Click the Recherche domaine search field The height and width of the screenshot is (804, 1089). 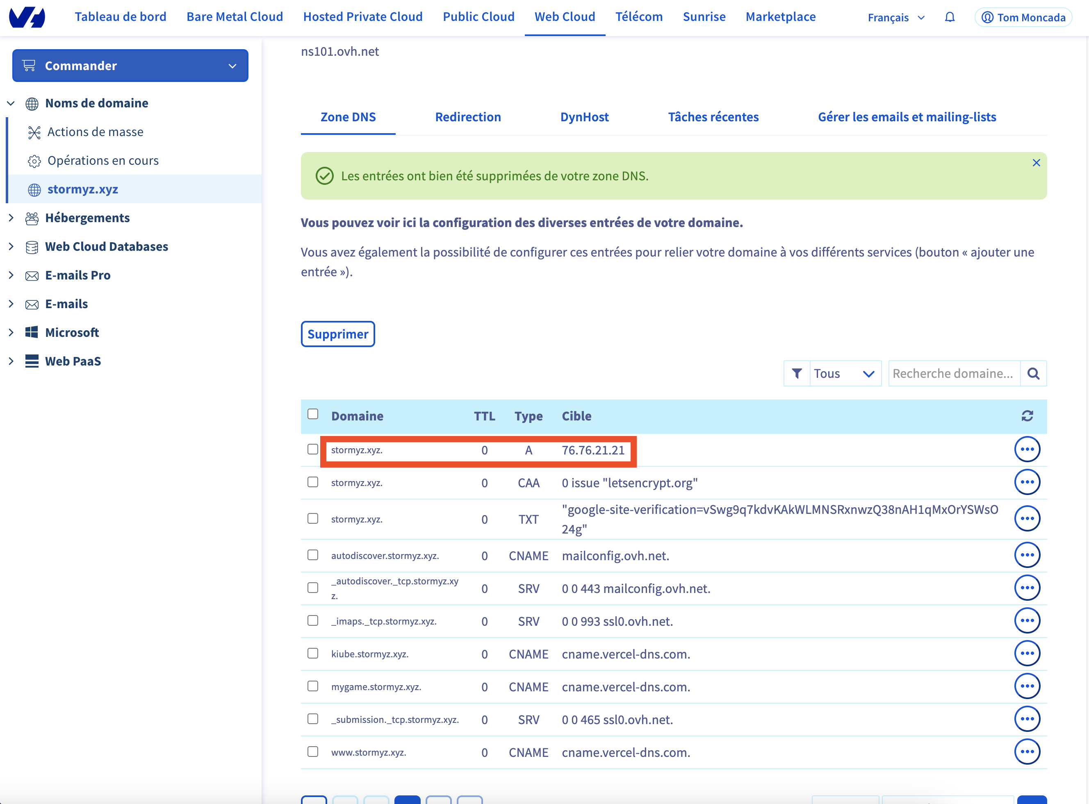click(953, 373)
